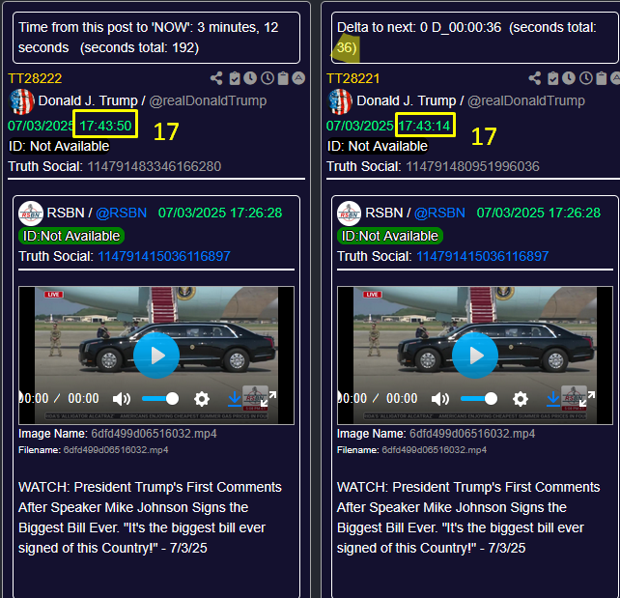
Task: Click the plain clipboard icon on post TT28222
Action: pyautogui.click(x=283, y=78)
